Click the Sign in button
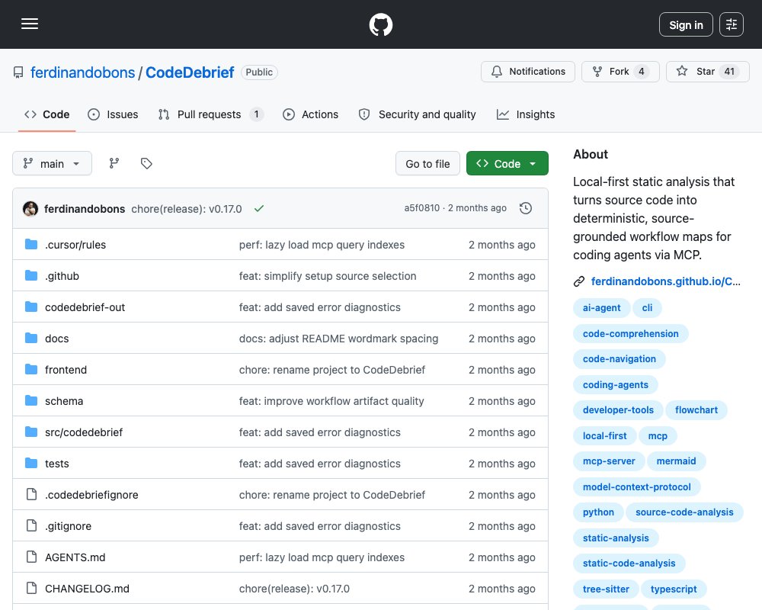762x610 pixels. pos(686,24)
